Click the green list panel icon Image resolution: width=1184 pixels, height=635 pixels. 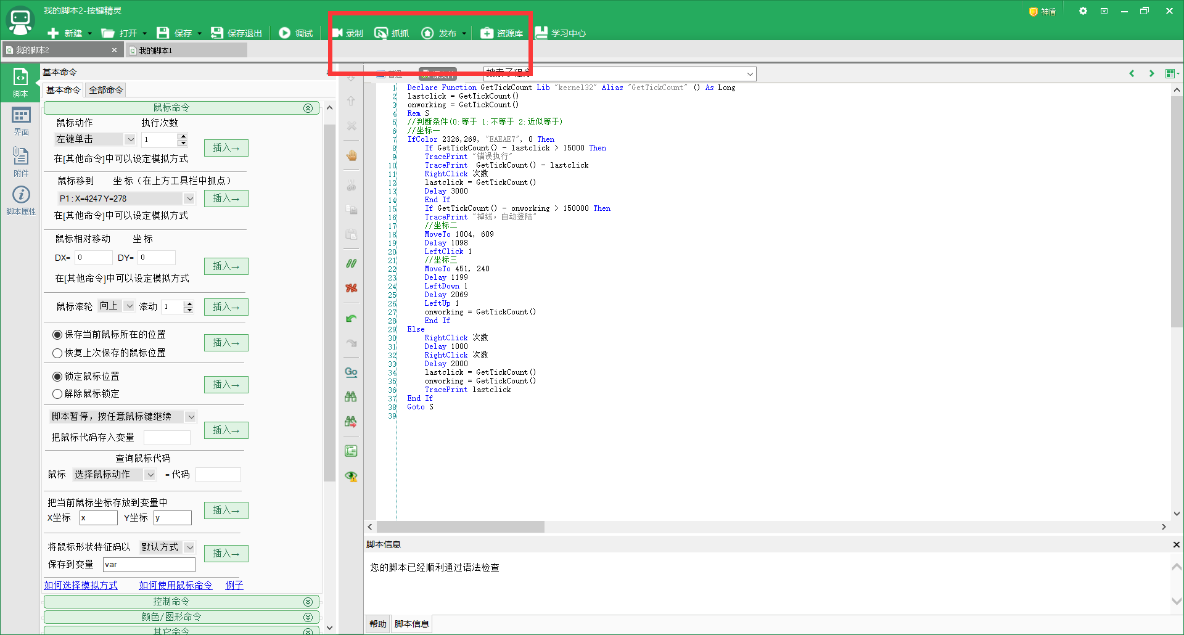[x=351, y=451]
